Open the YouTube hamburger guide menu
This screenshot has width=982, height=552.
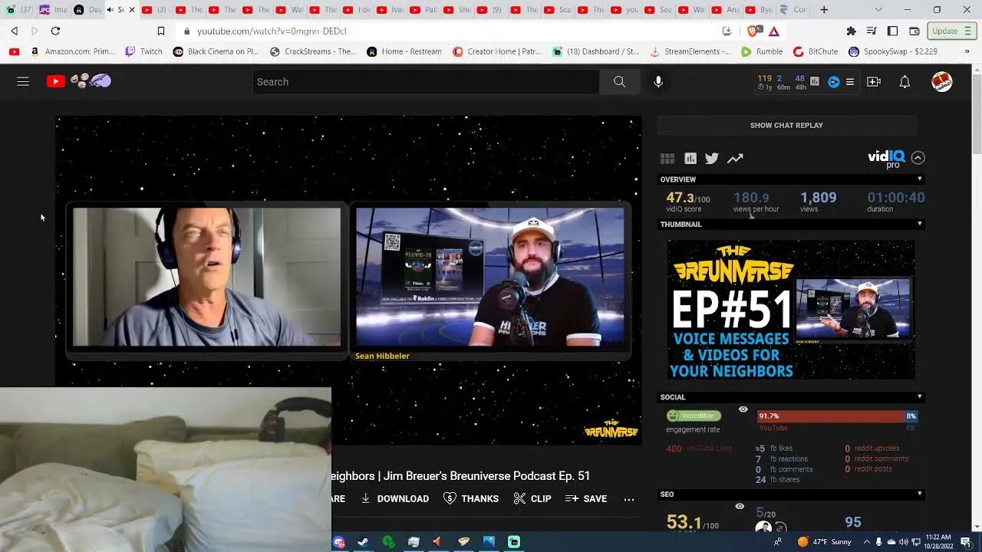(x=23, y=81)
